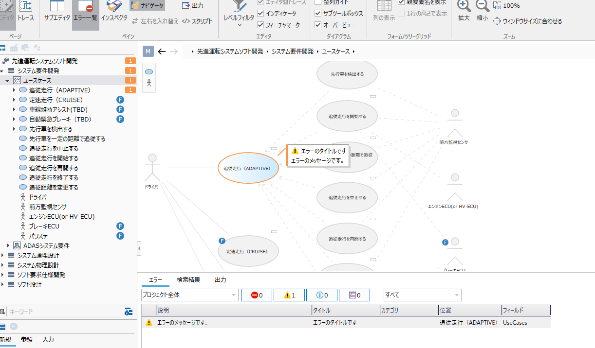
Task: Switch to the 検索結果 tab
Action: click(188, 279)
